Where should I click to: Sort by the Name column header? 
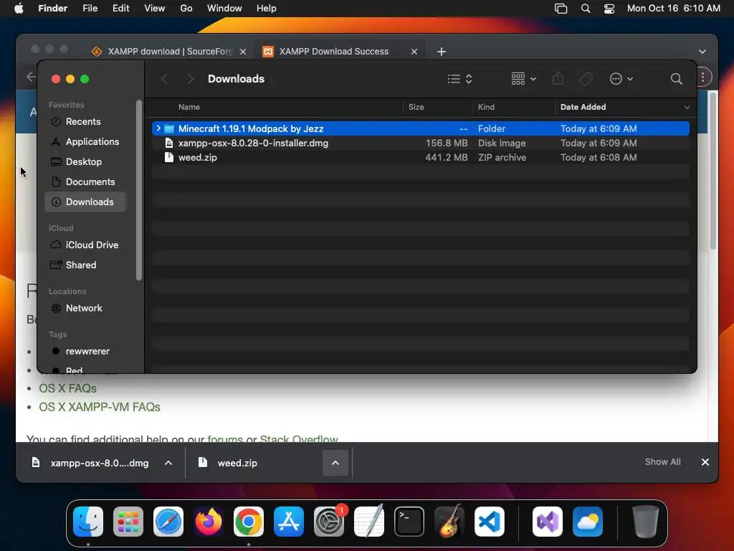click(189, 107)
